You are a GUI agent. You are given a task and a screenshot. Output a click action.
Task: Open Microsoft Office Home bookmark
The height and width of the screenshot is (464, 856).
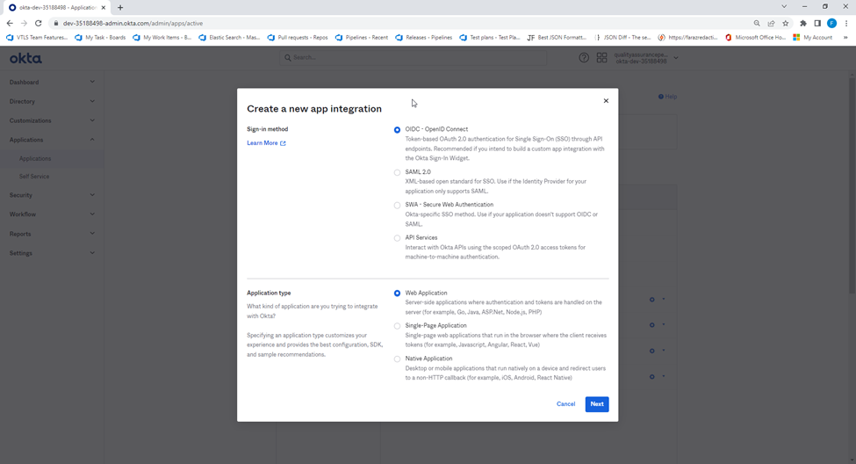755,38
